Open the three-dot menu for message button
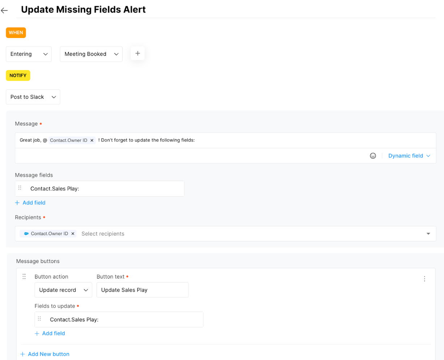444x360 pixels. pos(424,279)
